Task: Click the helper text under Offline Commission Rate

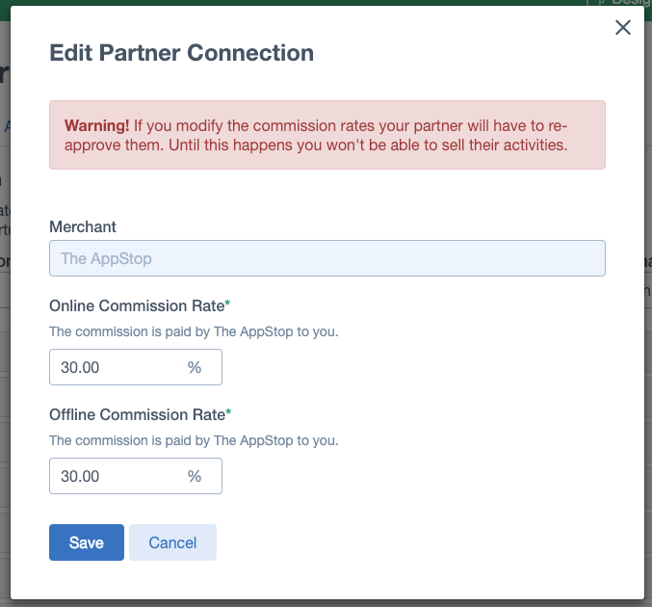Action: (194, 440)
